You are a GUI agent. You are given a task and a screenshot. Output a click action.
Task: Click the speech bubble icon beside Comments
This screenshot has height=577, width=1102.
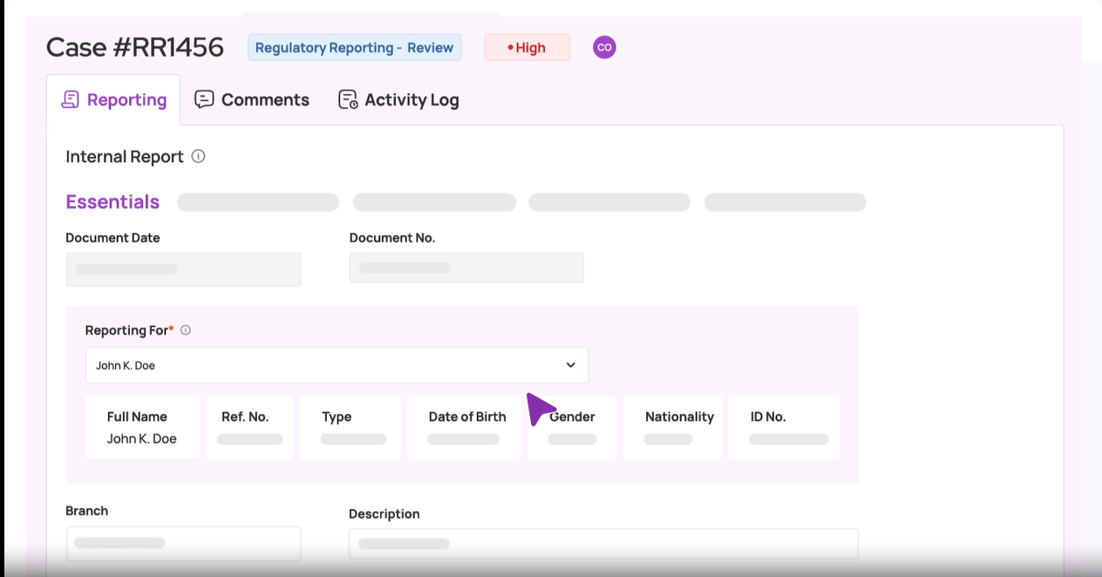coord(204,99)
